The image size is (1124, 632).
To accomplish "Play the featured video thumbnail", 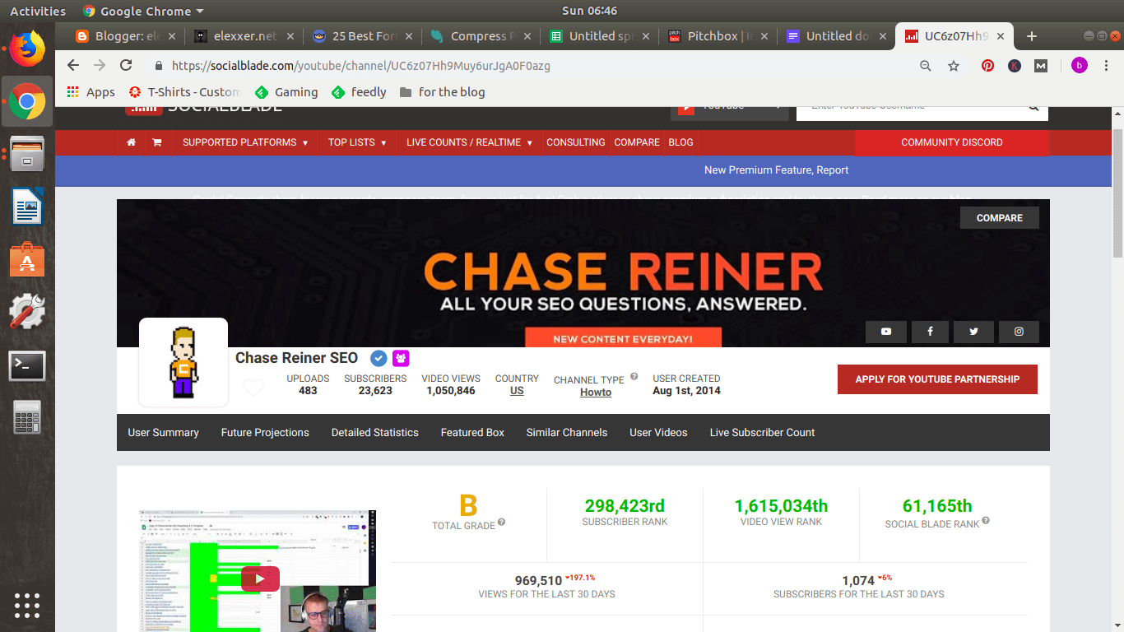I will [260, 579].
